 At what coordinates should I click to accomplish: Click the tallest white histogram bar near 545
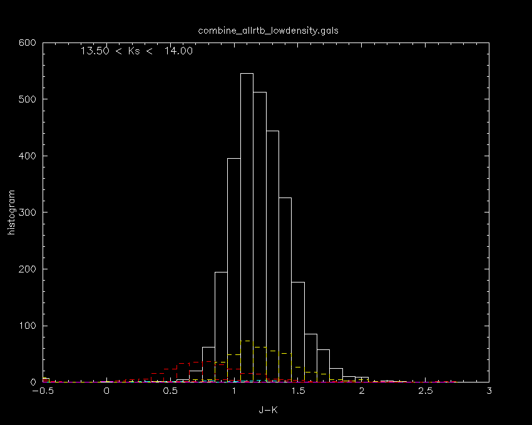pos(247,227)
